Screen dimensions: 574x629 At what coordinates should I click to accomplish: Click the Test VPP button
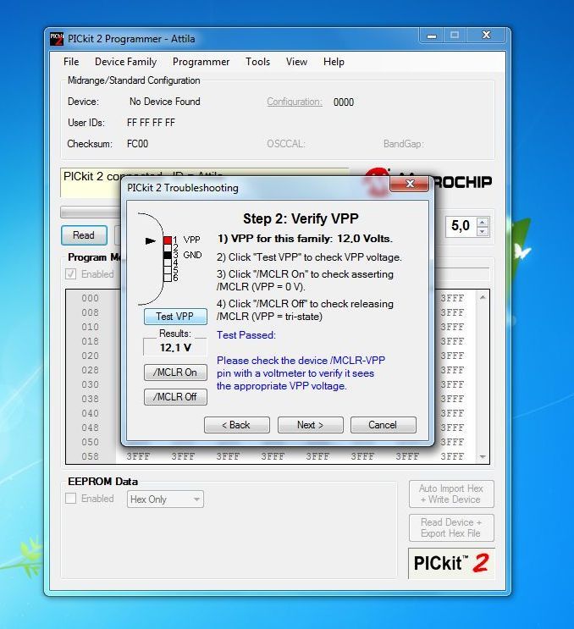tap(175, 317)
